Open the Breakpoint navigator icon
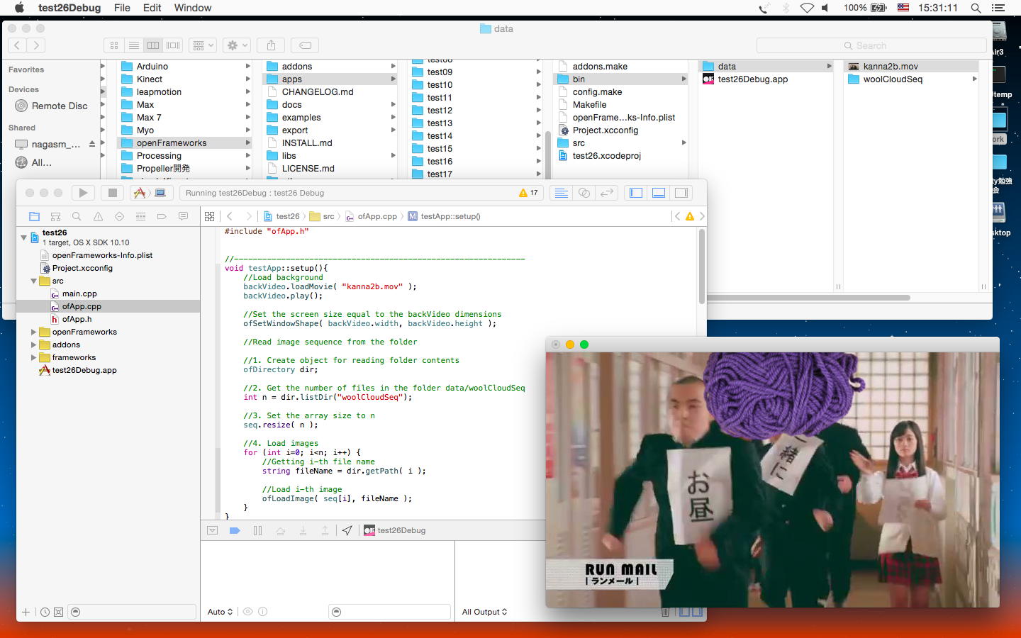The height and width of the screenshot is (638, 1021). pos(162,216)
